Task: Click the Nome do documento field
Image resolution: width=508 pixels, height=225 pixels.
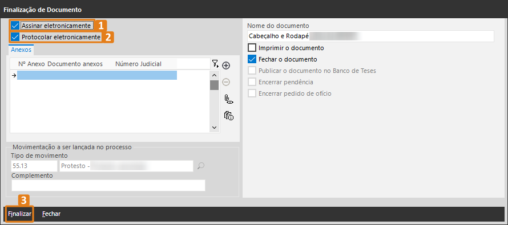Action: [370, 36]
